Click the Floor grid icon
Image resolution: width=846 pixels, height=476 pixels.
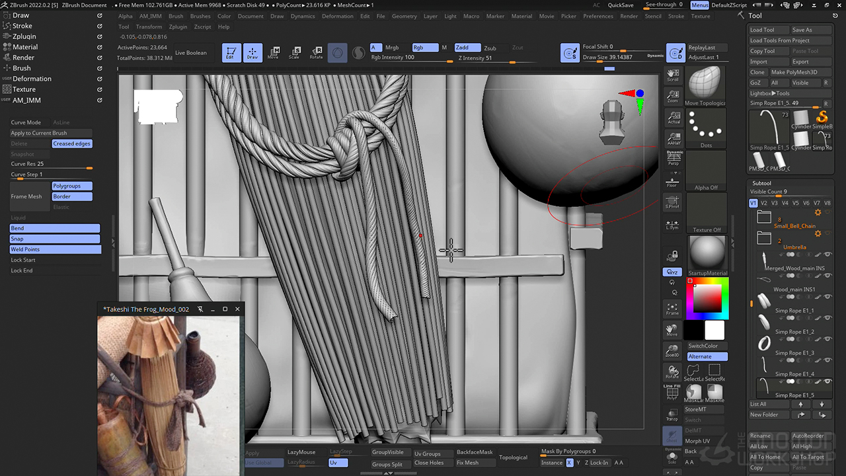click(x=673, y=181)
